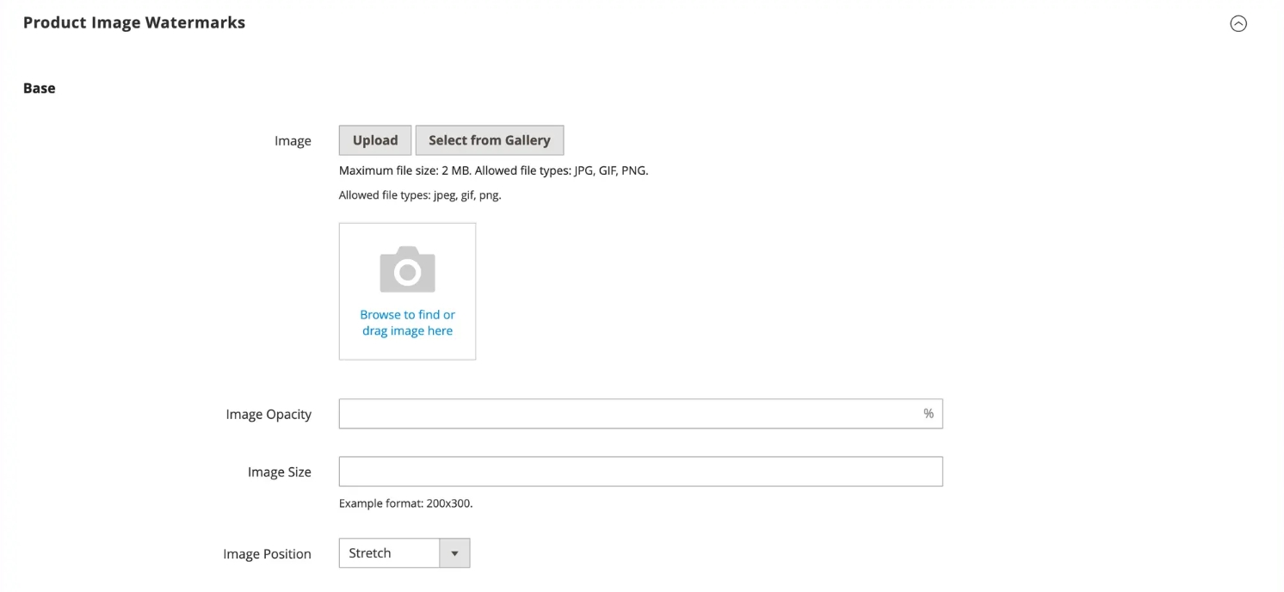The image size is (1284, 592).
Task: Open Select from Gallery
Action: (489, 140)
